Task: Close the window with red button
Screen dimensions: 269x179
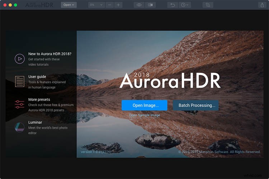Action: (x=5, y=5)
